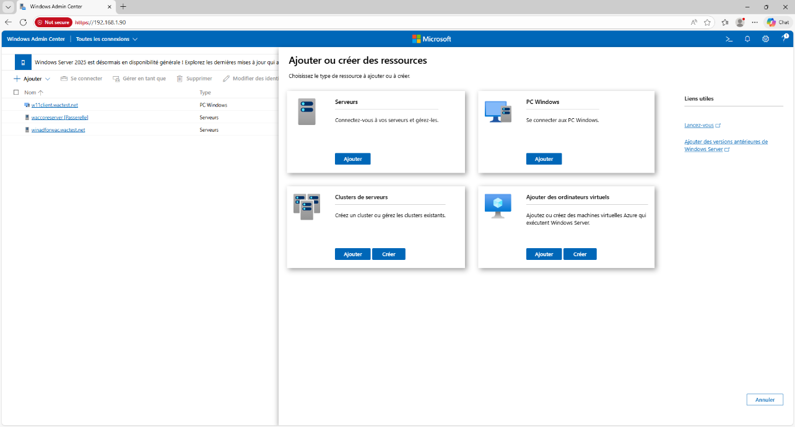The height and width of the screenshot is (427, 795).
Task: Click Créer in the ordinateurs virtuels card
Action: [580, 254]
